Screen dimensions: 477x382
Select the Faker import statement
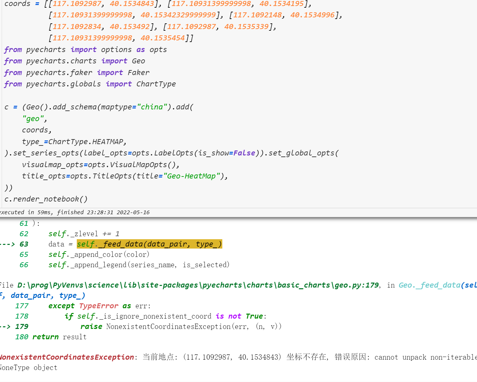pos(76,72)
